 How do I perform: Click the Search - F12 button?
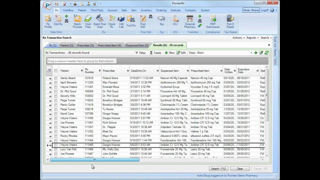[218, 169]
